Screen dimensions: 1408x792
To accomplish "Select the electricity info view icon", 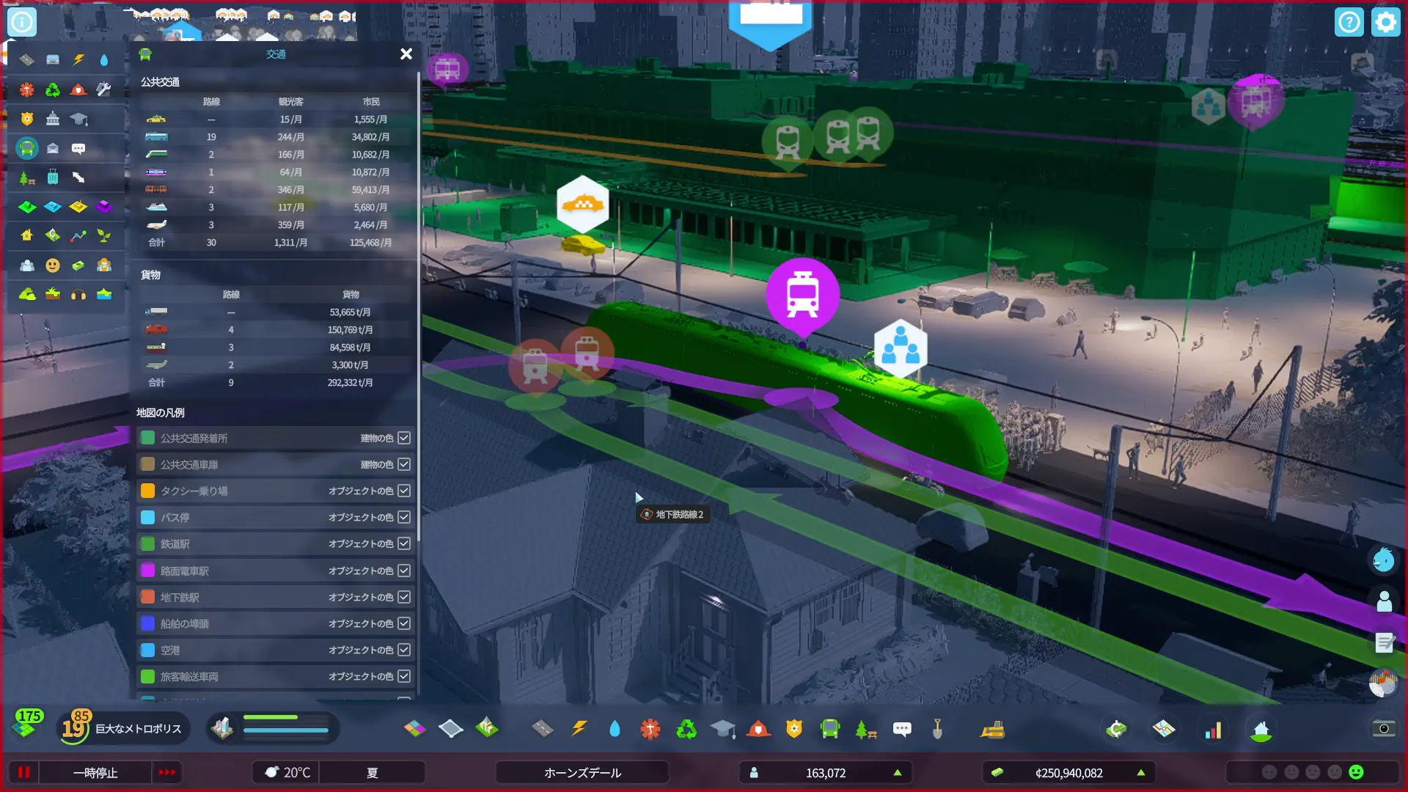I will coord(78,59).
